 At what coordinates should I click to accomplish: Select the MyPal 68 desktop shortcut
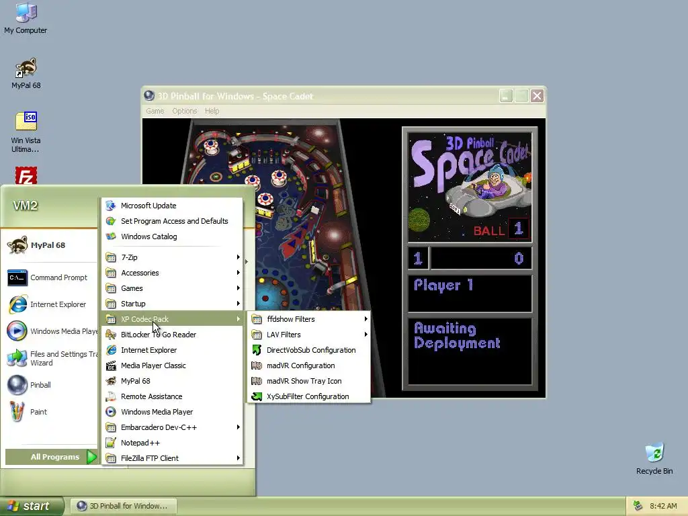(26, 73)
